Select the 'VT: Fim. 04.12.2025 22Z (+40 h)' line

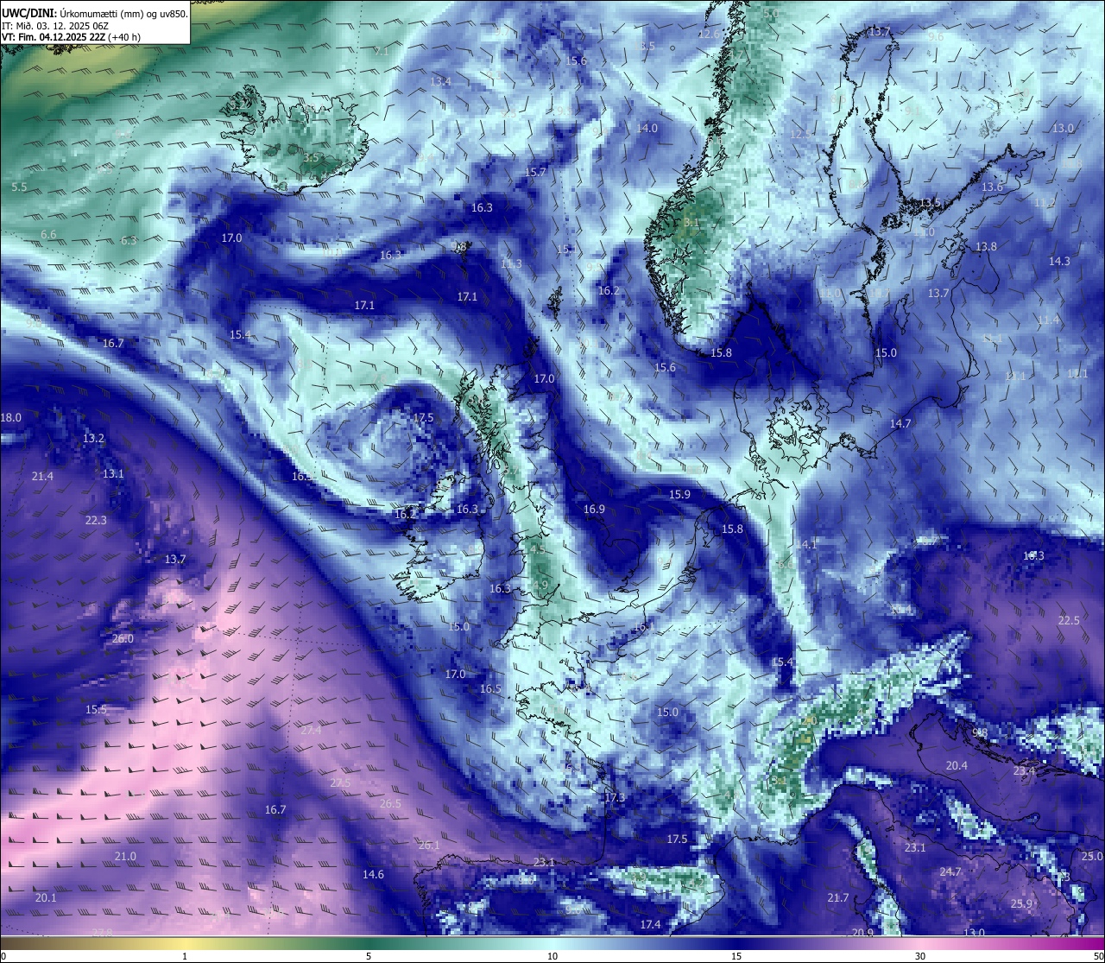click(x=71, y=37)
